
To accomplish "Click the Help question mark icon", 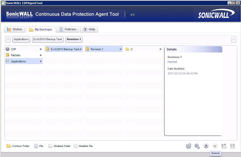I will [x=85, y=29].
